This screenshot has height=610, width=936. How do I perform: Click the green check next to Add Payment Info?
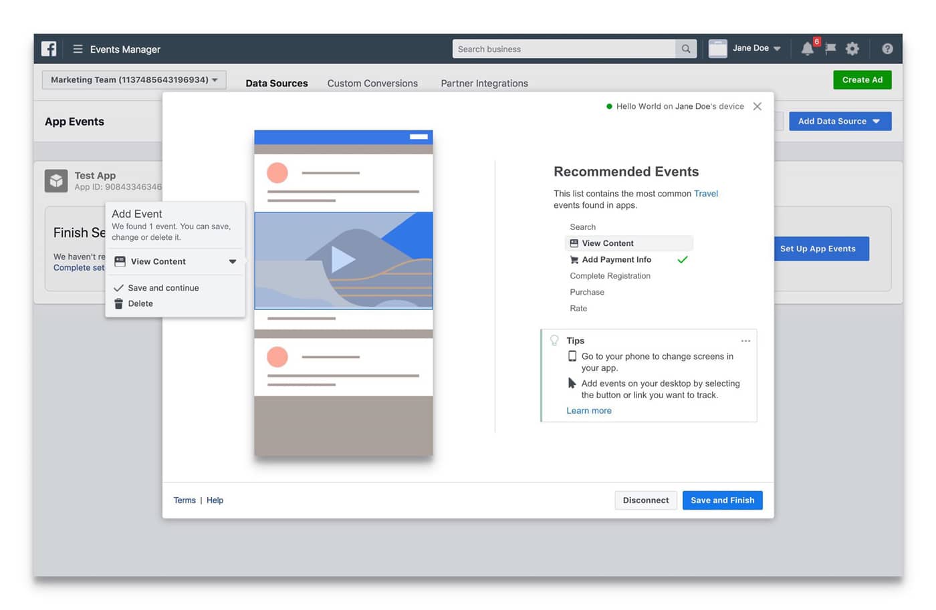683,260
